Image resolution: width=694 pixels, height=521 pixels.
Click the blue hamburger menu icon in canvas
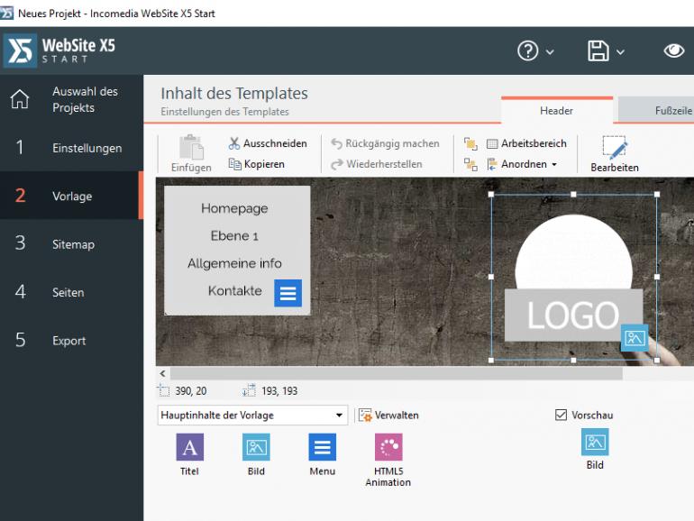(288, 293)
